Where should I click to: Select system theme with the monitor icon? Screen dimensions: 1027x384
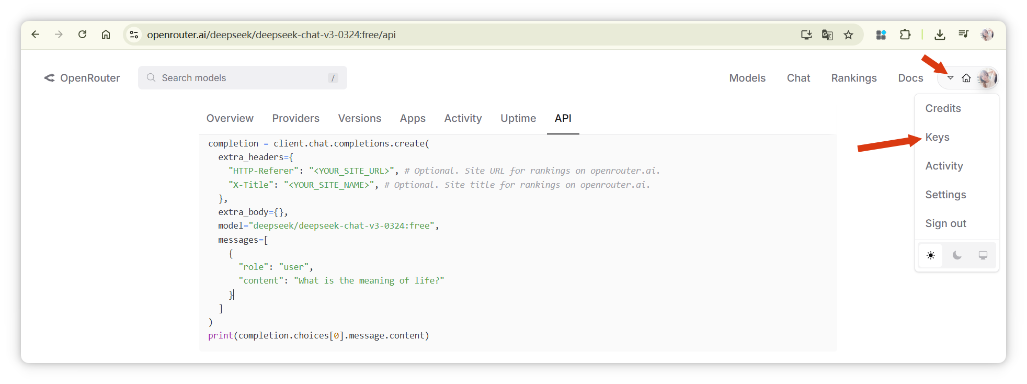click(x=983, y=255)
